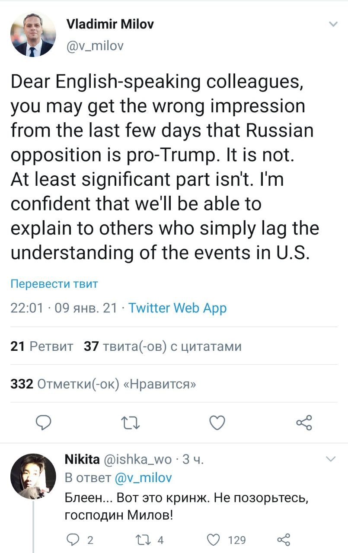Screen dimensions: 348x553
Task: Share the main tweet
Action: [x=304, y=423]
